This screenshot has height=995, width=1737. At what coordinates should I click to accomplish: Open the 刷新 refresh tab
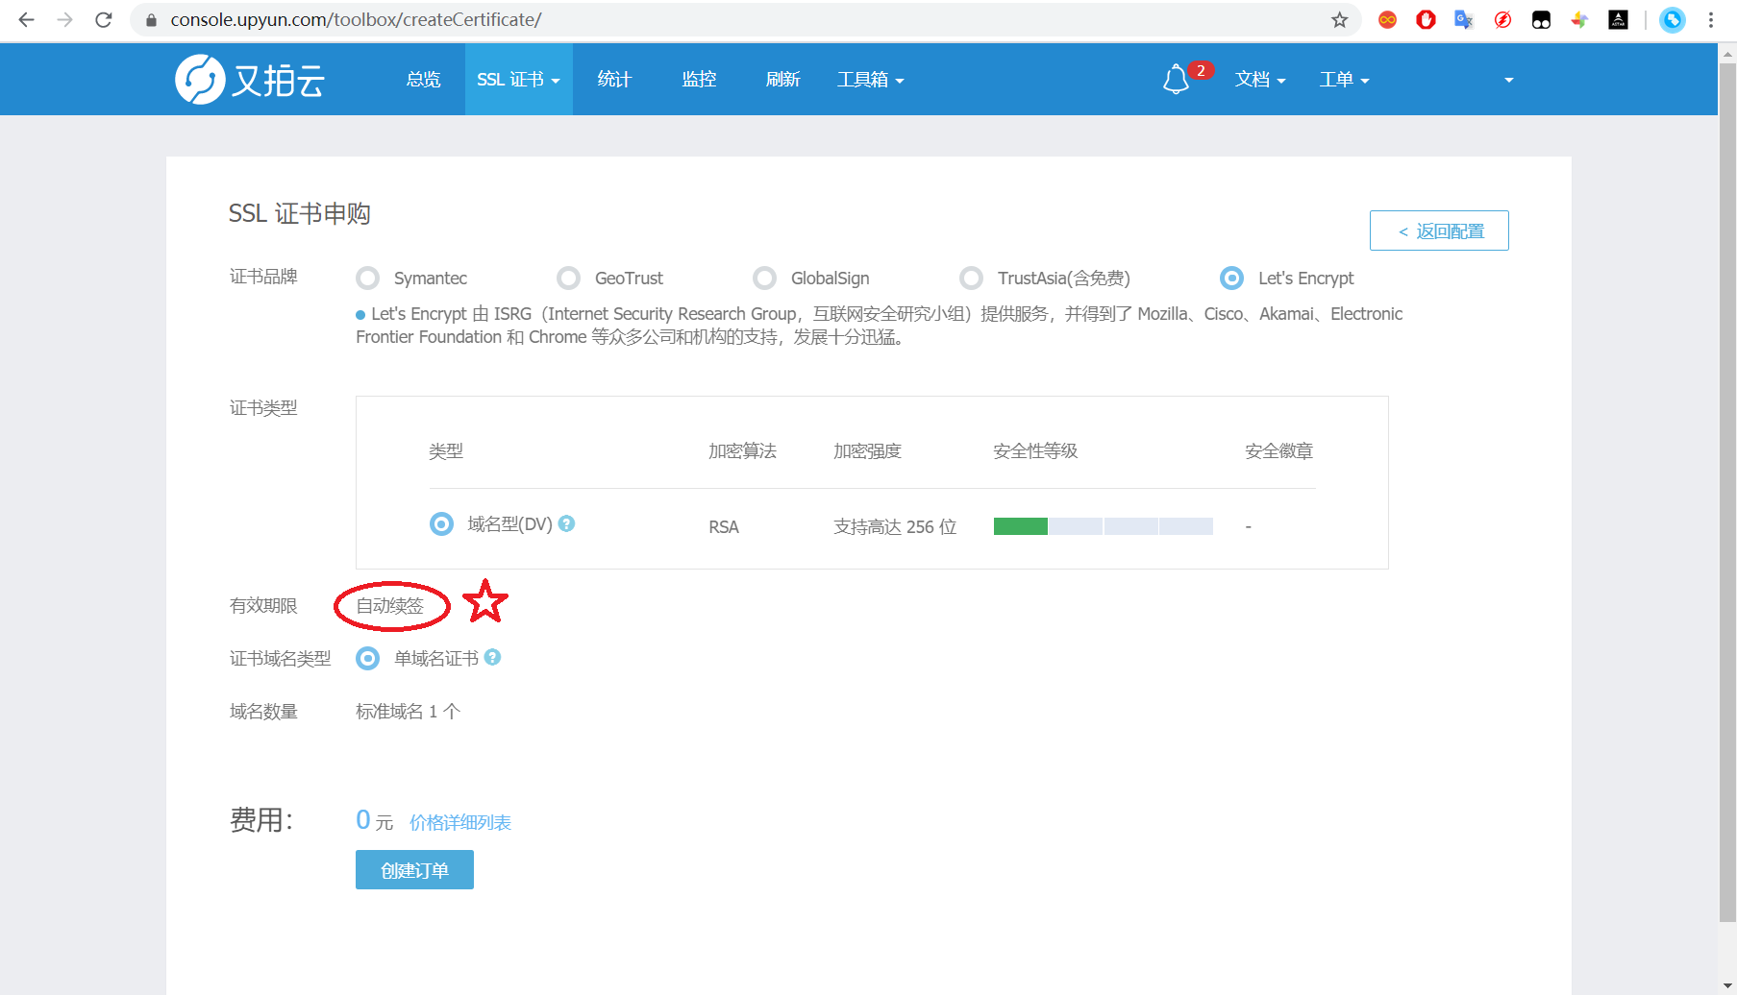point(782,80)
